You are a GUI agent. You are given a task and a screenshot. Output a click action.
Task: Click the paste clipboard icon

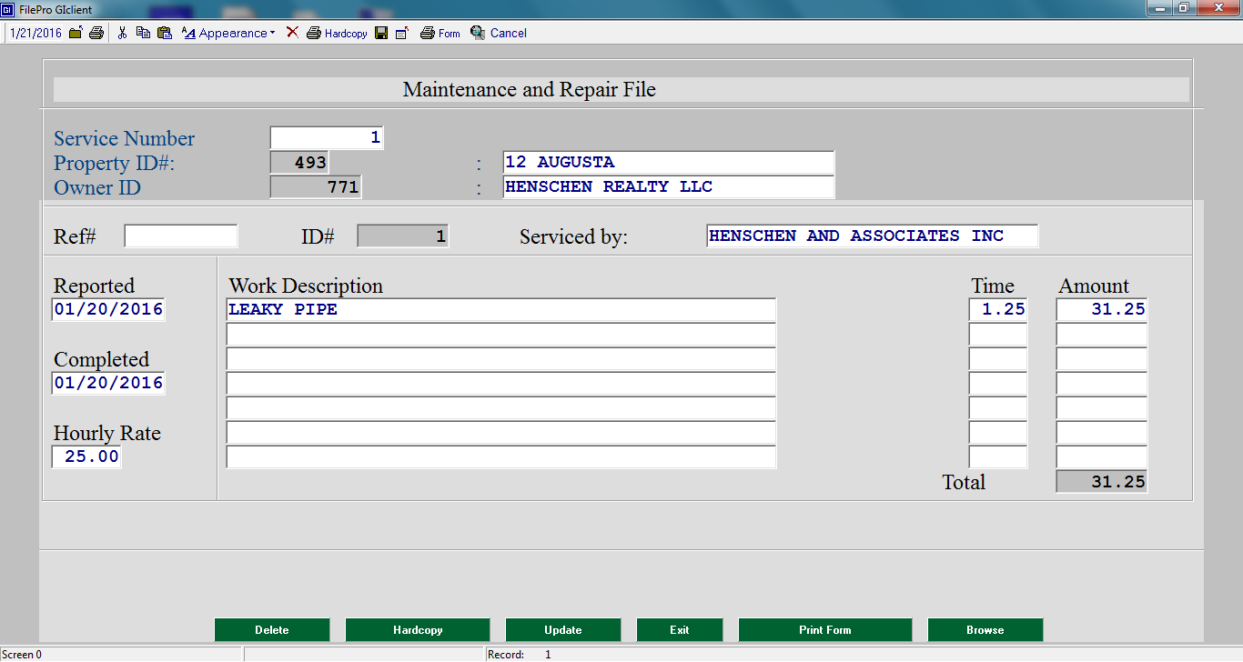click(164, 33)
